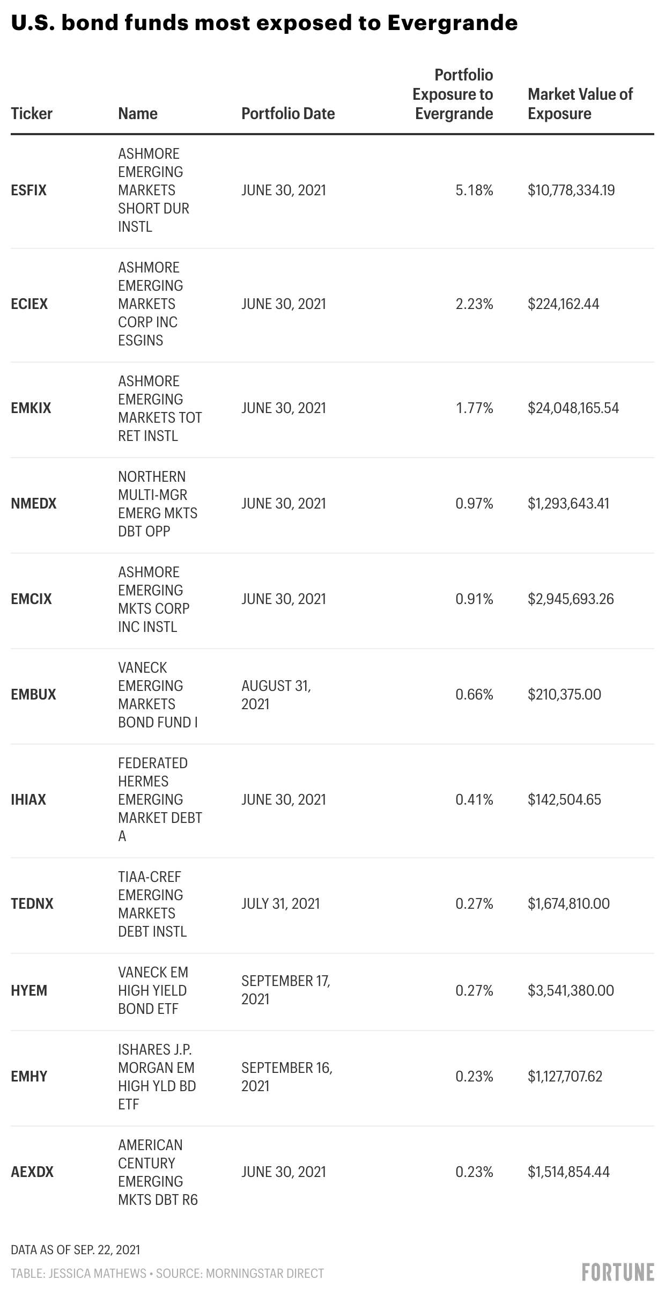665x1295 pixels.
Task: Click the data as of Sep. 22 note
Action: [76, 1249]
